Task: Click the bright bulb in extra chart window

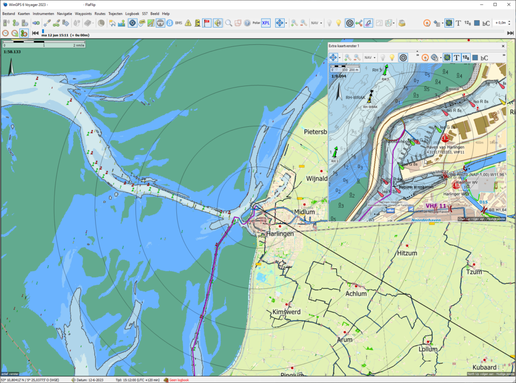Action: point(392,57)
